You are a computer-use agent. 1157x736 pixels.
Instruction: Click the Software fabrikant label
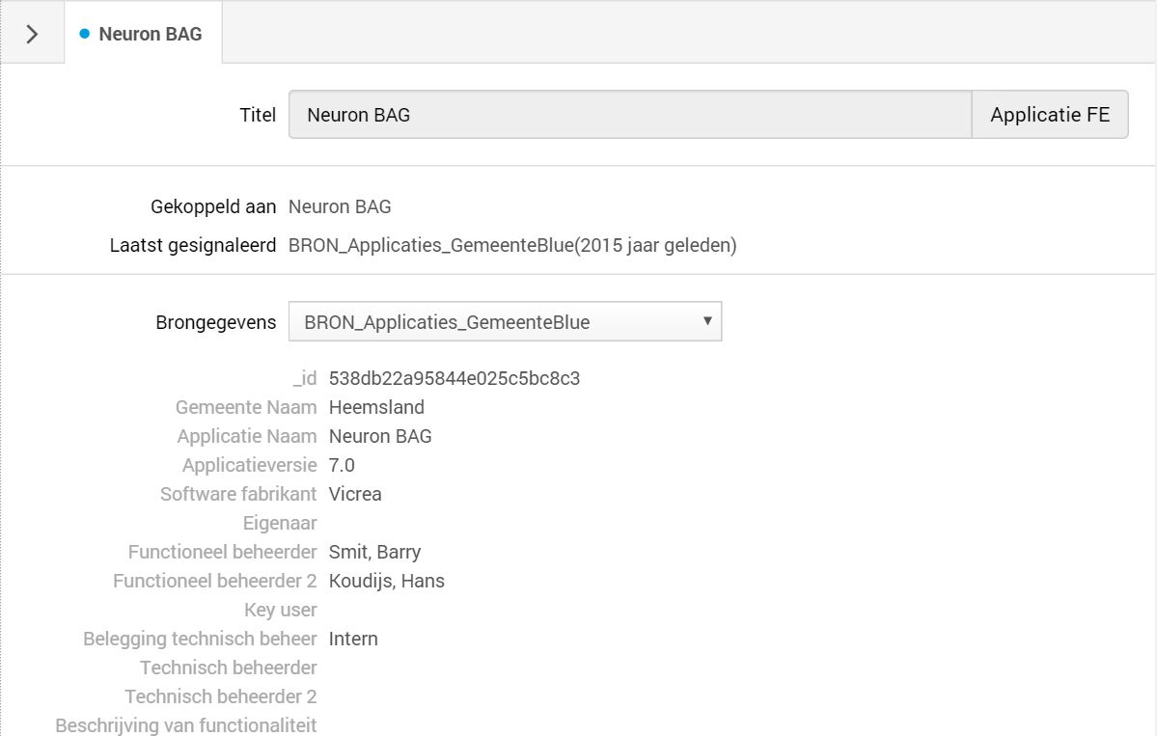(x=238, y=494)
